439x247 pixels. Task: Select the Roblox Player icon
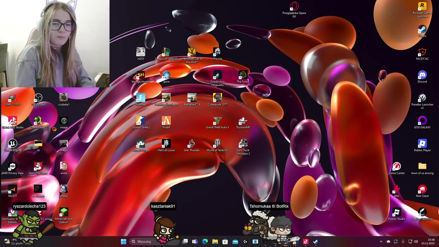(422, 146)
